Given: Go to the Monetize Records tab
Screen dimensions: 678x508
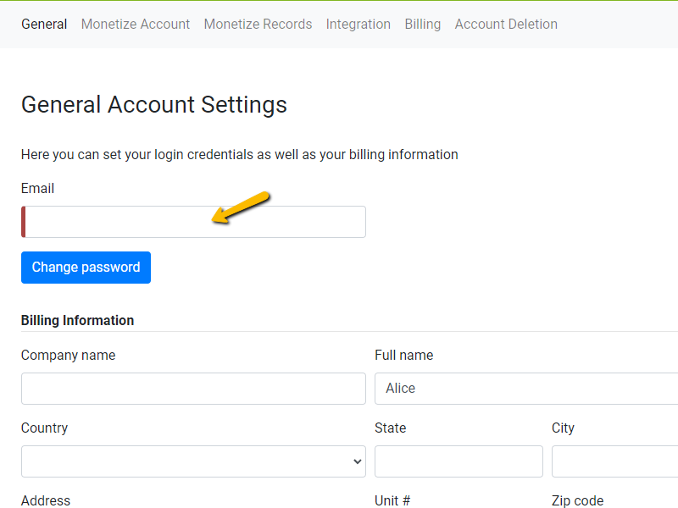Looking at the screenshot, I should click(x=258, y=24).
